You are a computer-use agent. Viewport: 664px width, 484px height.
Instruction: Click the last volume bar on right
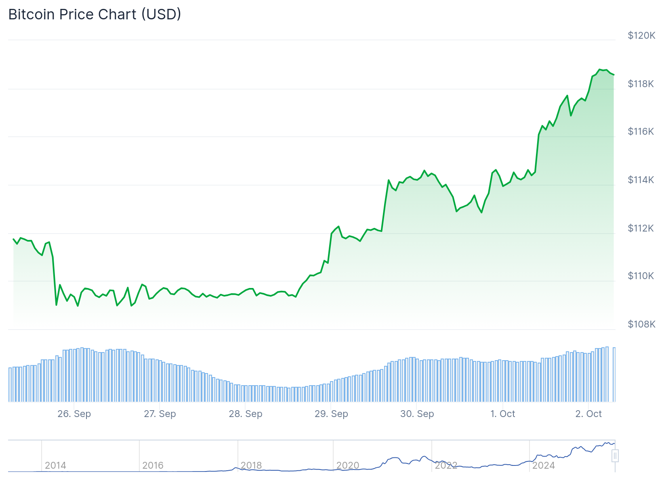point(614,374)
